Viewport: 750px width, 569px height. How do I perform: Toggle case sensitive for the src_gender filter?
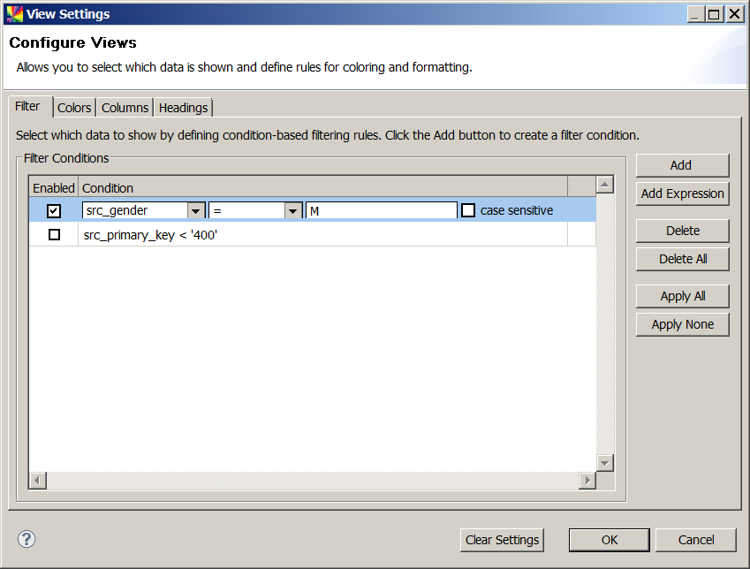[467, 209]
